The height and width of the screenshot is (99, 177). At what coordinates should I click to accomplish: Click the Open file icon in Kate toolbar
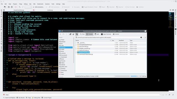(x=5, y=7)
